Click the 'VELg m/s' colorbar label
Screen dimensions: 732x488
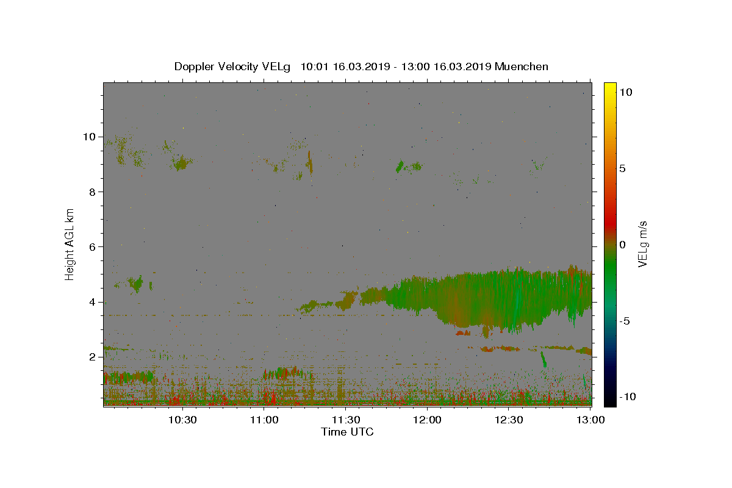tap(642, 244)
